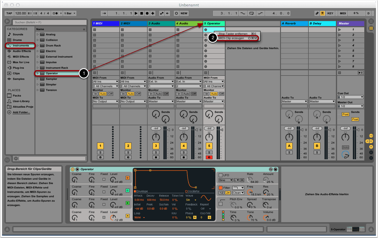Screen dimensions: 378x238
Task: Solo track 3 Audio with S button
Action: click(x=156, y=152)
